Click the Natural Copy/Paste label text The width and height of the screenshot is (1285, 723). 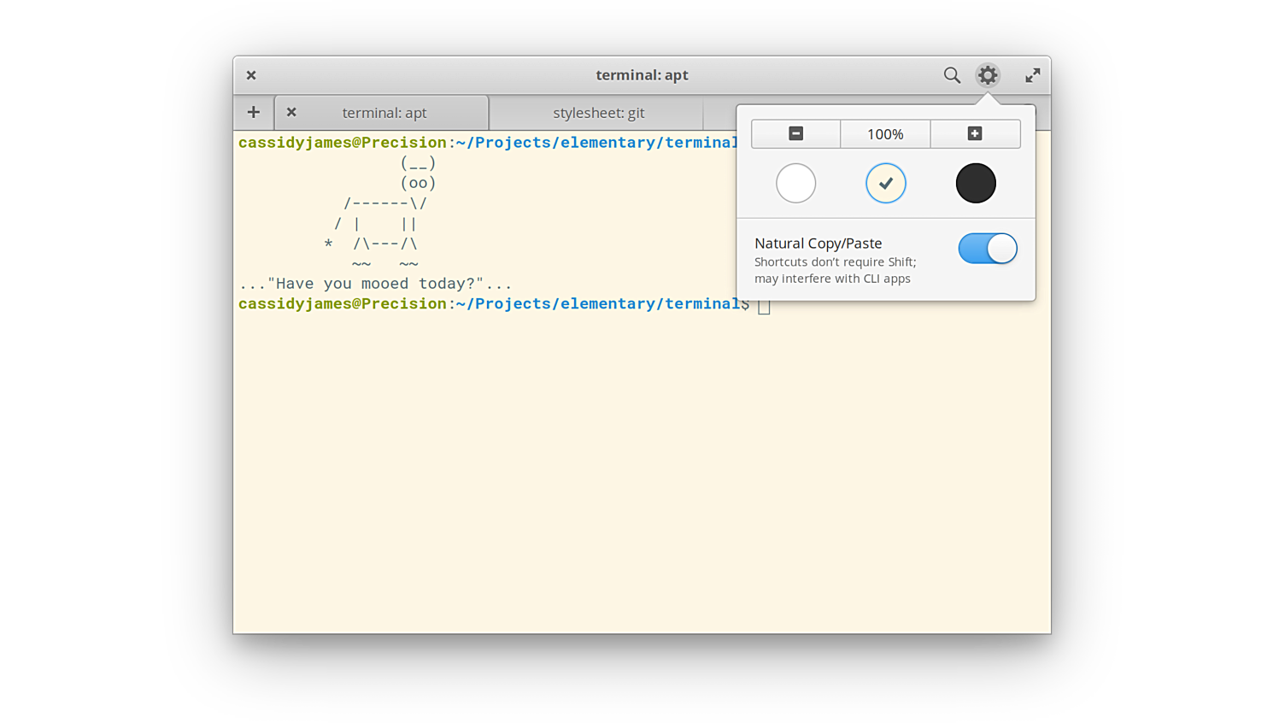(818, 244)
